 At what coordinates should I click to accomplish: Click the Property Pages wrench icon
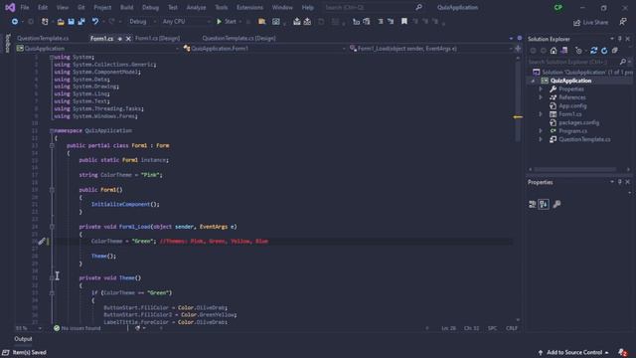(x=556, y=204)
